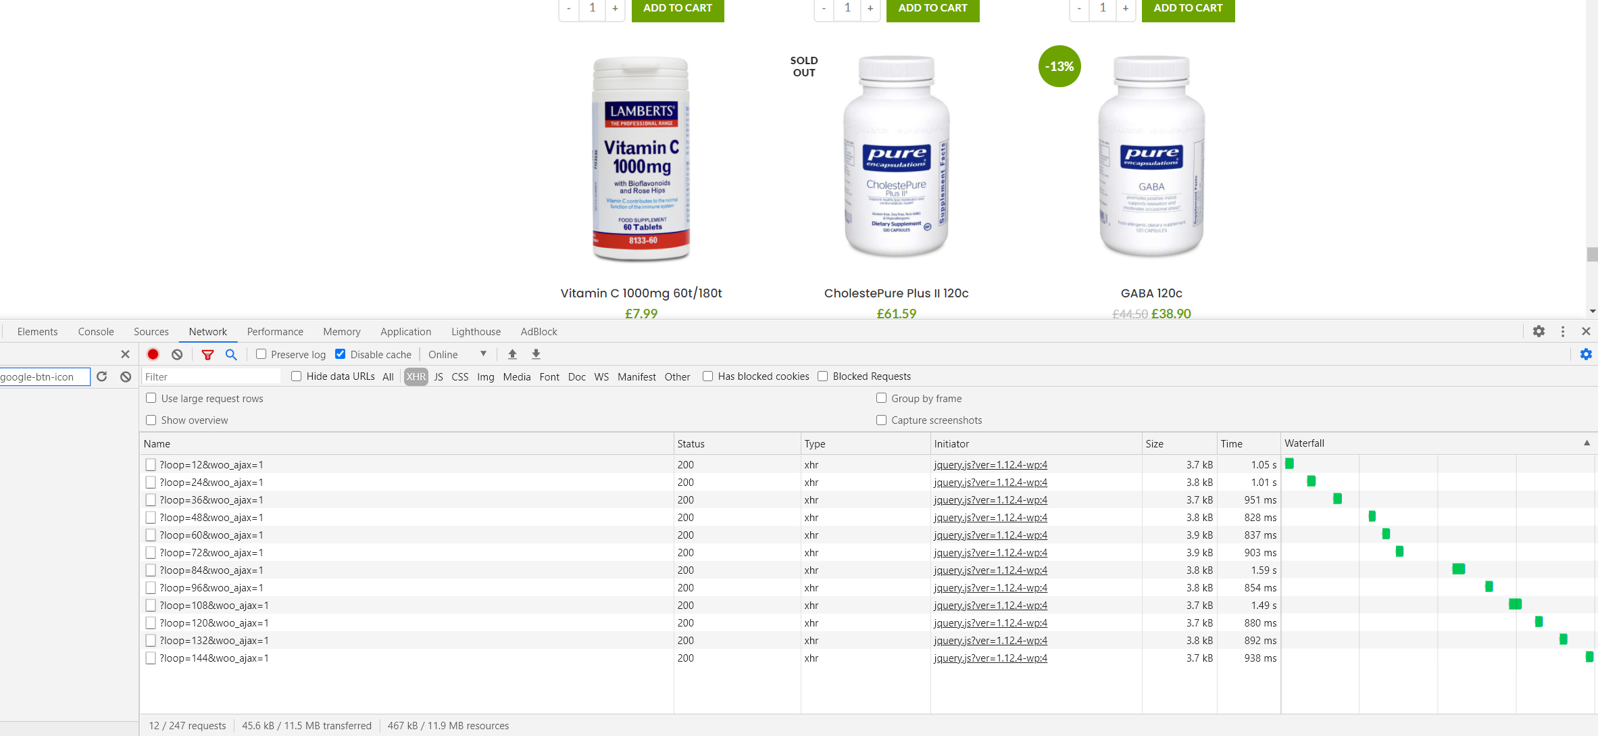1598x736 pixels.
Task: Open the jquery.js initiator link for loop=12
Action: point(990,465)
